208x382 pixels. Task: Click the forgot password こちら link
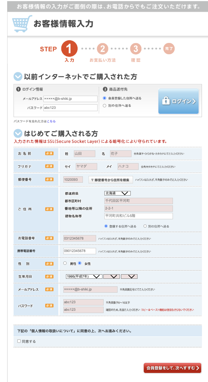(51, 121)
